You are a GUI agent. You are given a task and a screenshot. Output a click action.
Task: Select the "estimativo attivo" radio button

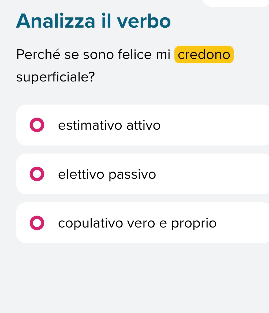37,125
